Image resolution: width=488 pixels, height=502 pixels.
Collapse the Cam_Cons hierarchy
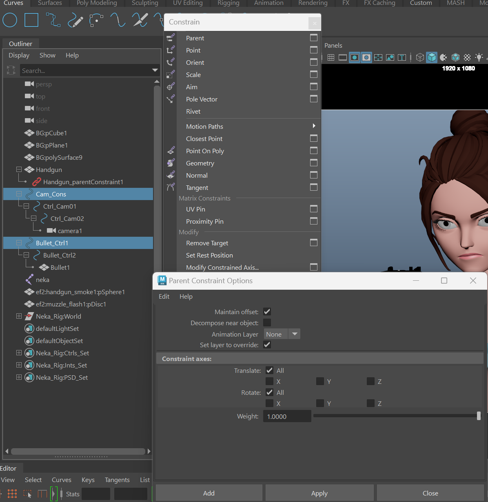point(19,194)
